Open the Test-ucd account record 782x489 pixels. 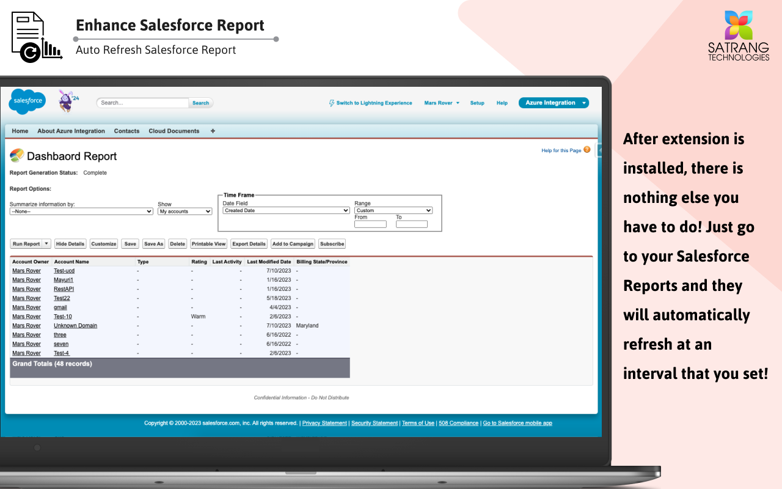point(63,270)
